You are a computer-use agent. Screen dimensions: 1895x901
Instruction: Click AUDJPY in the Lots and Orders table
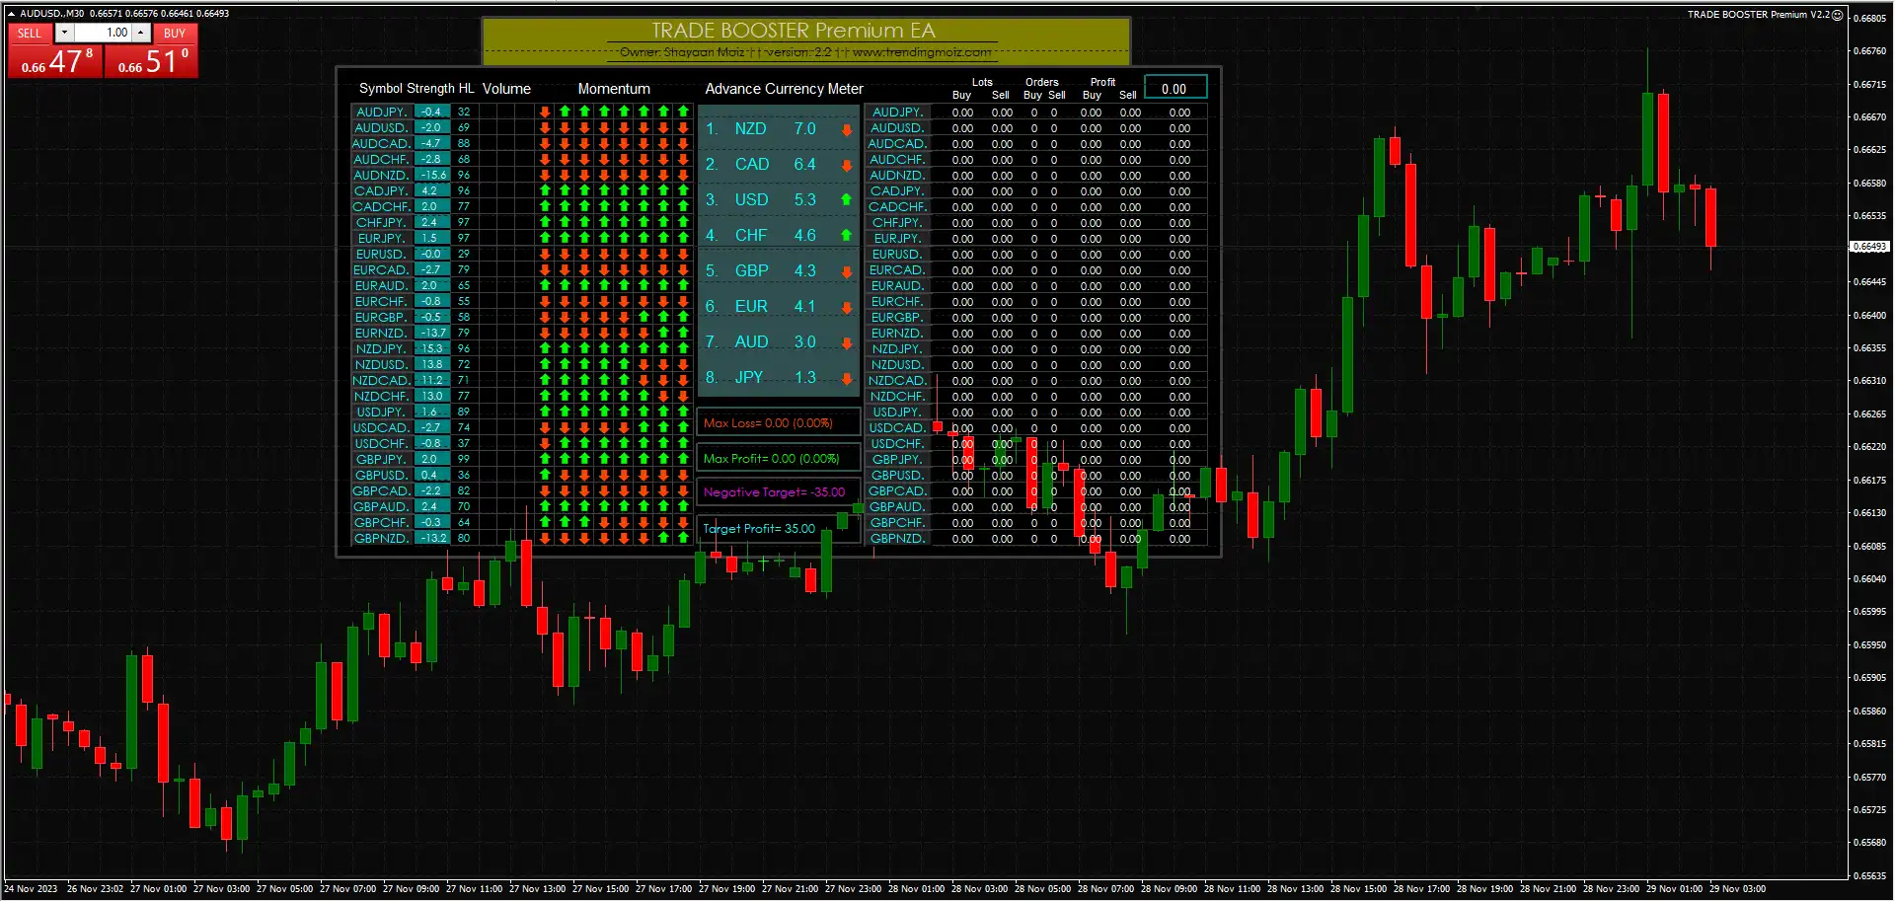[897, 112]
